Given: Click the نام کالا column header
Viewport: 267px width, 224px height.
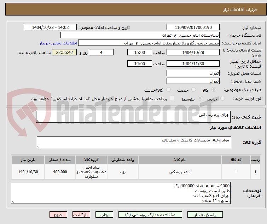Looking at the screenshot, I should tap(180, 160).
